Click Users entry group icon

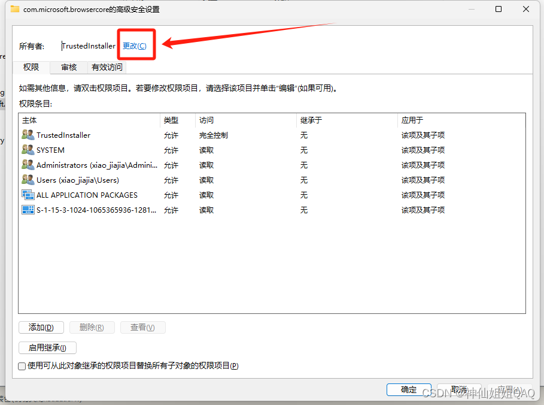[x=28, y=180]
